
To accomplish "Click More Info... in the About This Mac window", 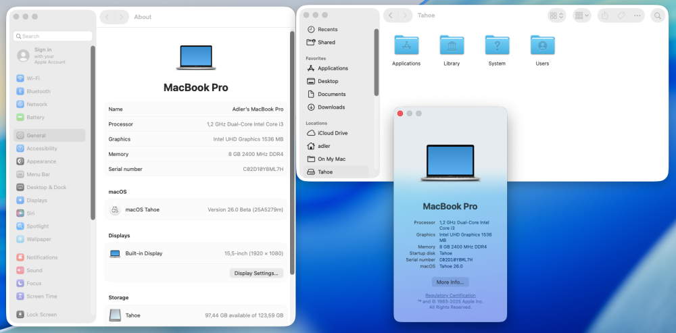I will [450, 282].
